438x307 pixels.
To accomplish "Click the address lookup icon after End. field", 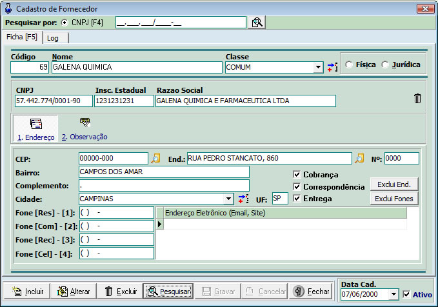I will (x=359, y=158).
